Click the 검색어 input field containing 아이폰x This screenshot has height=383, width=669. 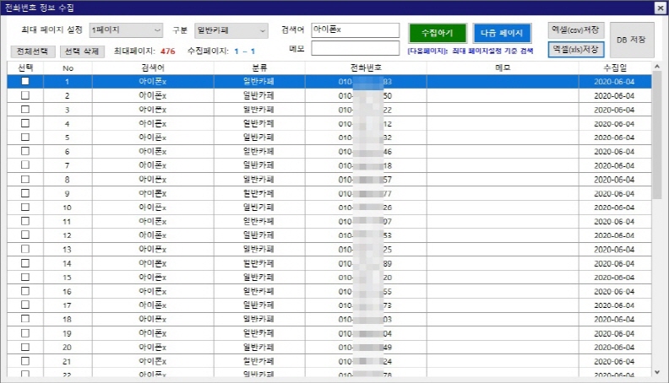[355, 30]
